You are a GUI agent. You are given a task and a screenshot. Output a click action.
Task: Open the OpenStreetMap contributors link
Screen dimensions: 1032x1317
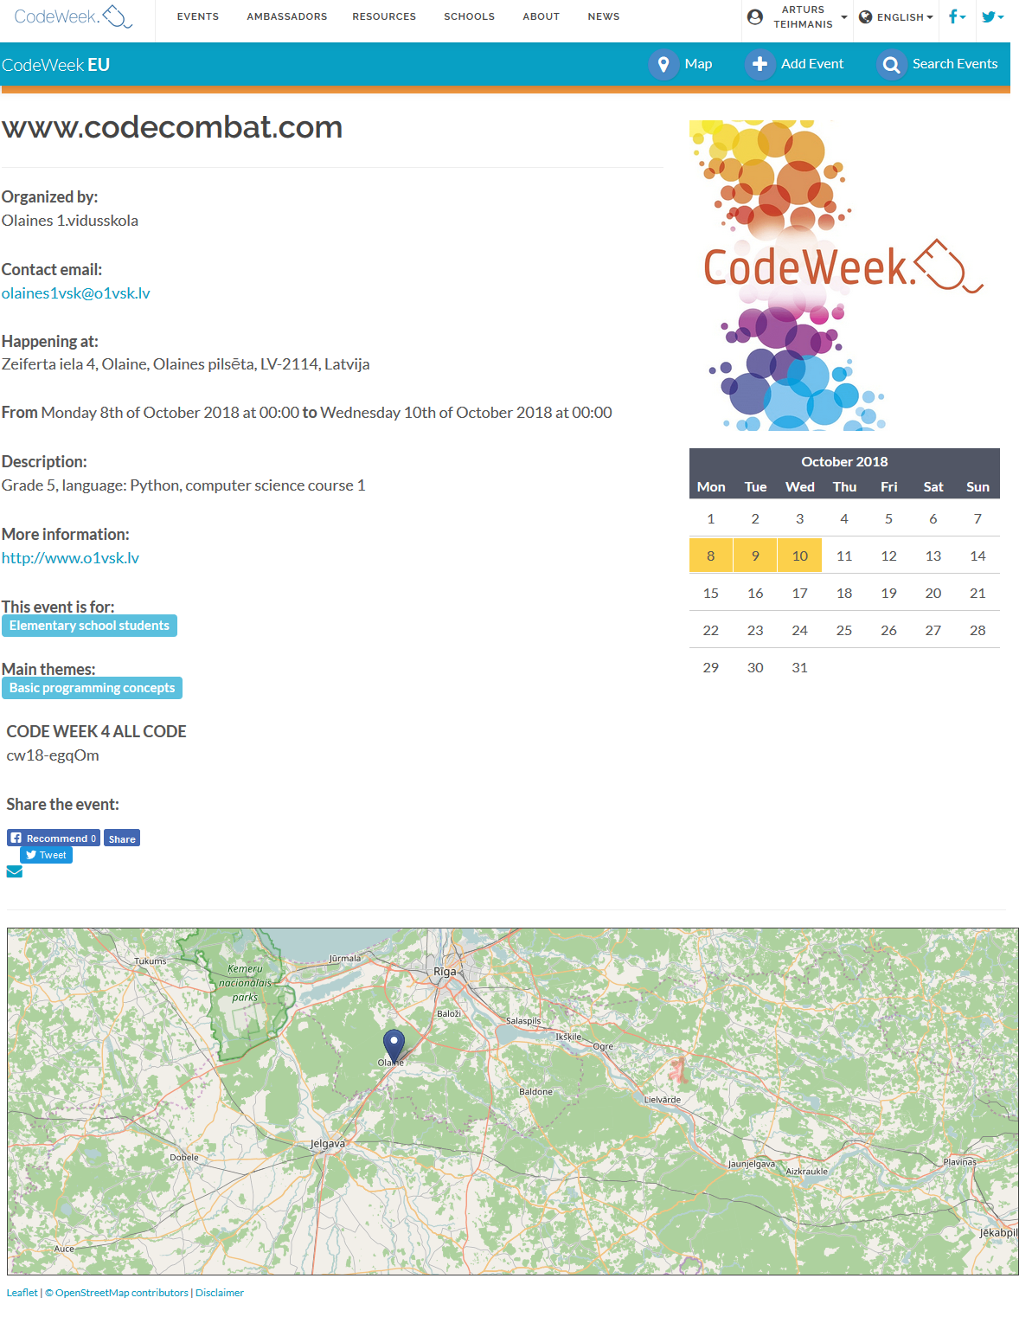click(122, 1293)
